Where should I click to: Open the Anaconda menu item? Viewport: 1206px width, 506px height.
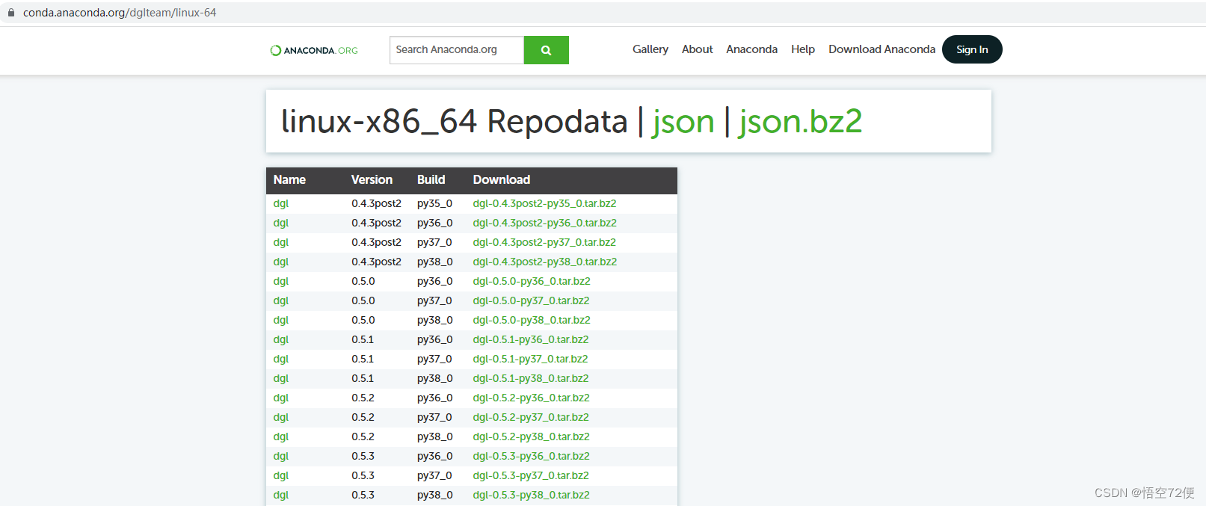coord(752,49)
